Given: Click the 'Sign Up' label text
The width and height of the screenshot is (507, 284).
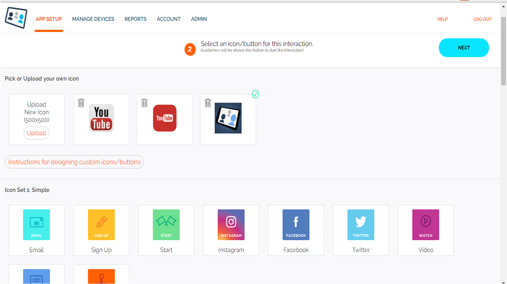Looking at the screenshot, I should (101, 250).
